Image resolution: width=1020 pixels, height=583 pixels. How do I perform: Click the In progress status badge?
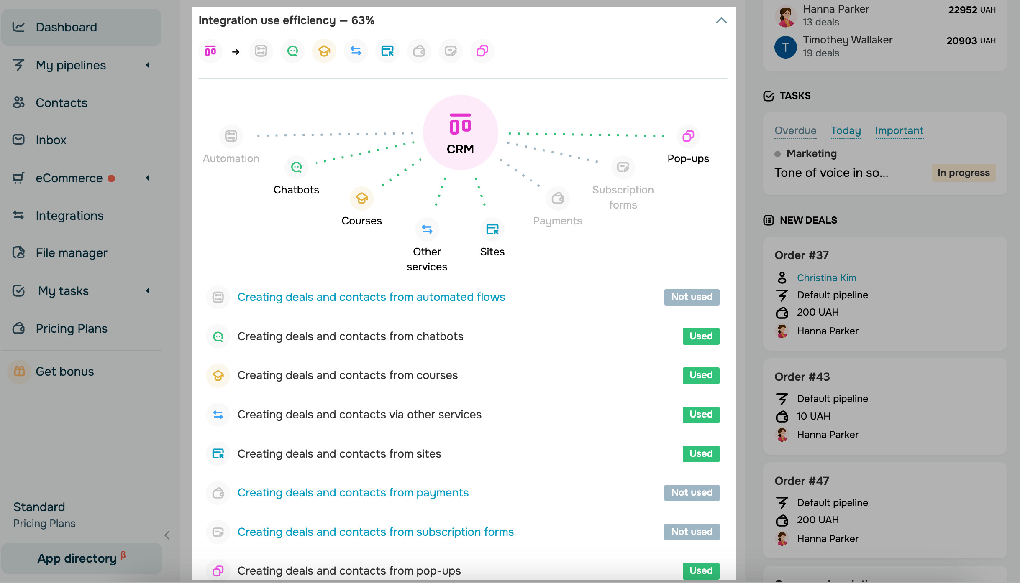tap(963, 173)
